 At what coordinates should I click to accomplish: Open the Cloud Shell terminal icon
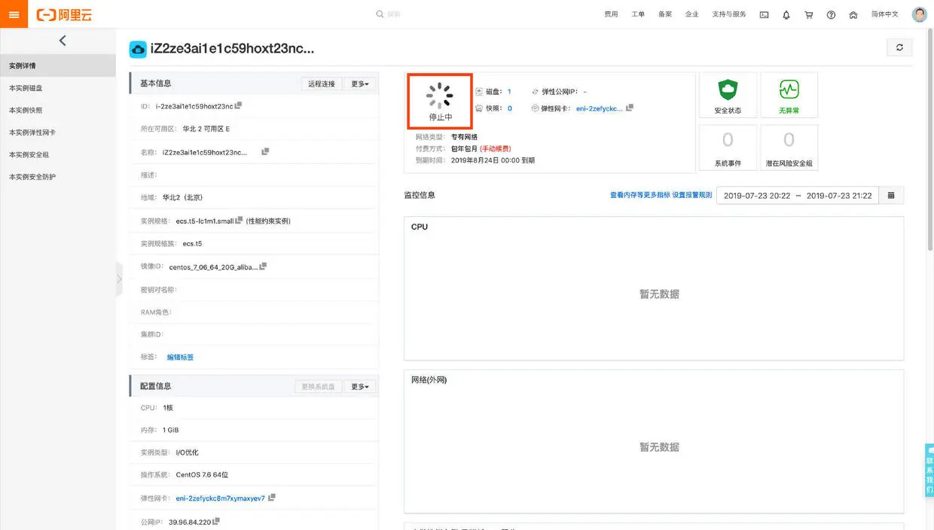click(x=764, y=14)
